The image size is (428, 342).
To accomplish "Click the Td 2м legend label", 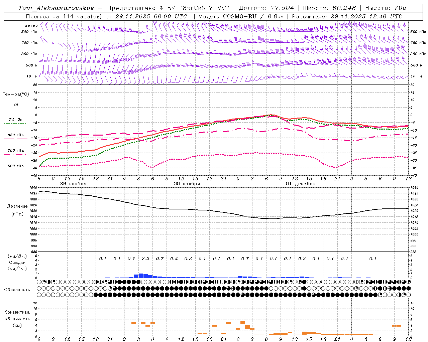I will pos(16,119).
